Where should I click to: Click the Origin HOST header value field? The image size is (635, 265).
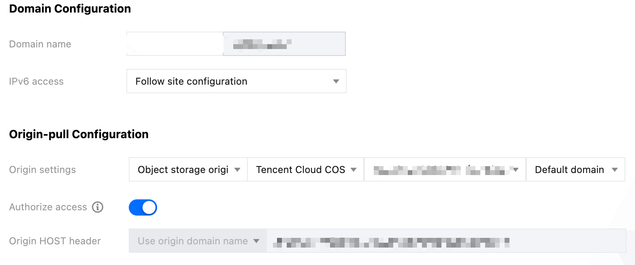pos(445,241)
